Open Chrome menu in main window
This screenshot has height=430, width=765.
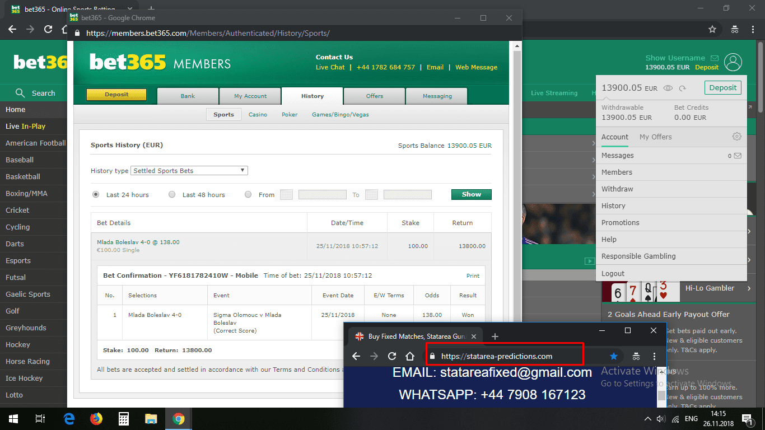tap(753, 29)
